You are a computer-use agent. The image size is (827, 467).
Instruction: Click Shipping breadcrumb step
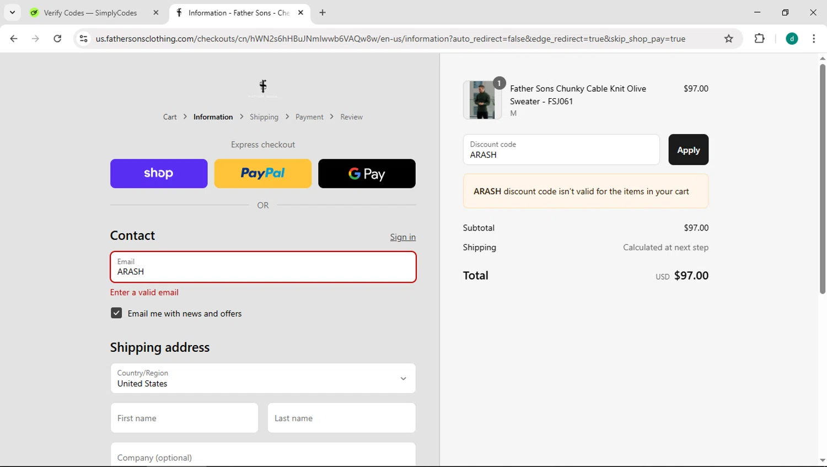point(264,117)
